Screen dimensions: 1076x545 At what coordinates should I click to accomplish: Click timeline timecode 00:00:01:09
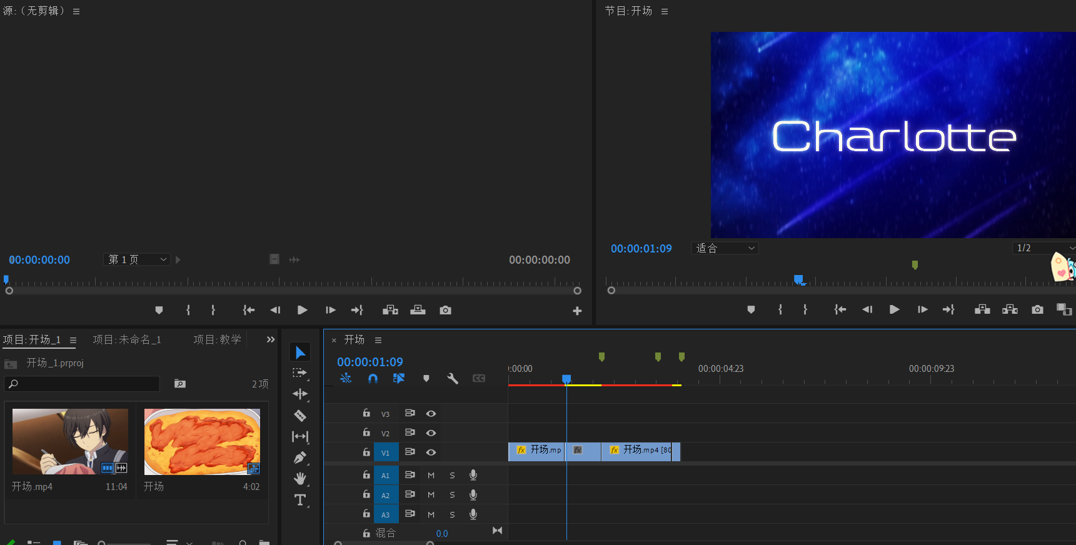pos(370,362)
